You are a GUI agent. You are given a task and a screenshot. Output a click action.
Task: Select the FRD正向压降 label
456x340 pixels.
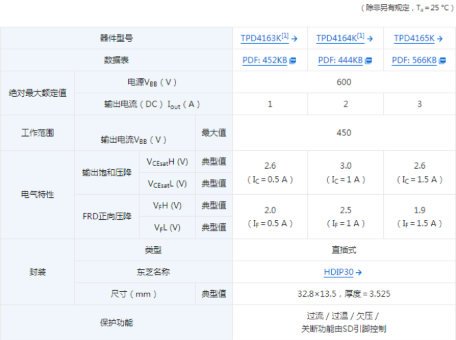click(107, 217)
